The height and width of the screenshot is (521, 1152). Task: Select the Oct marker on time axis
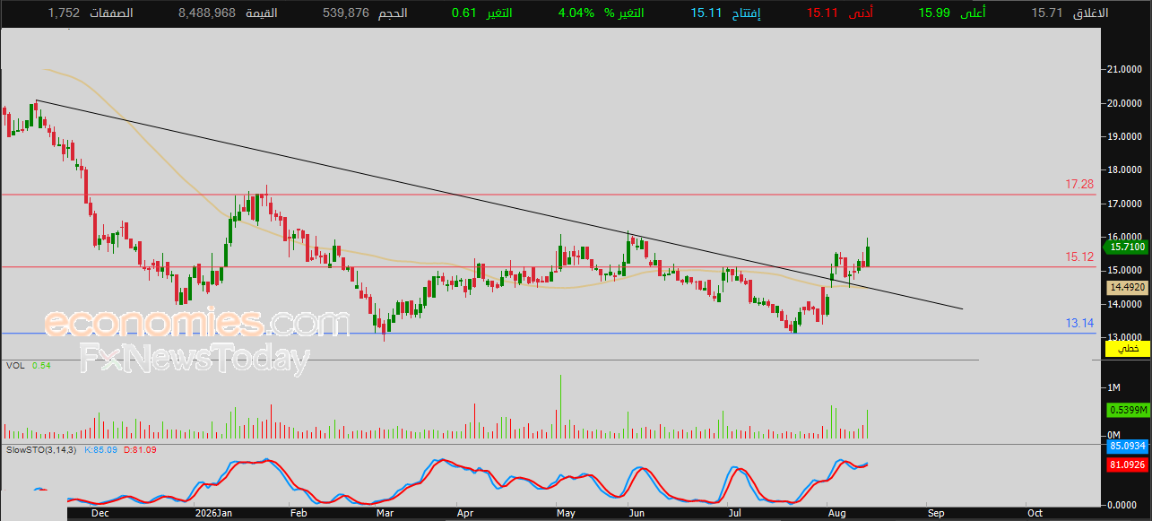pyautogui.click(x=1035, y=514)
